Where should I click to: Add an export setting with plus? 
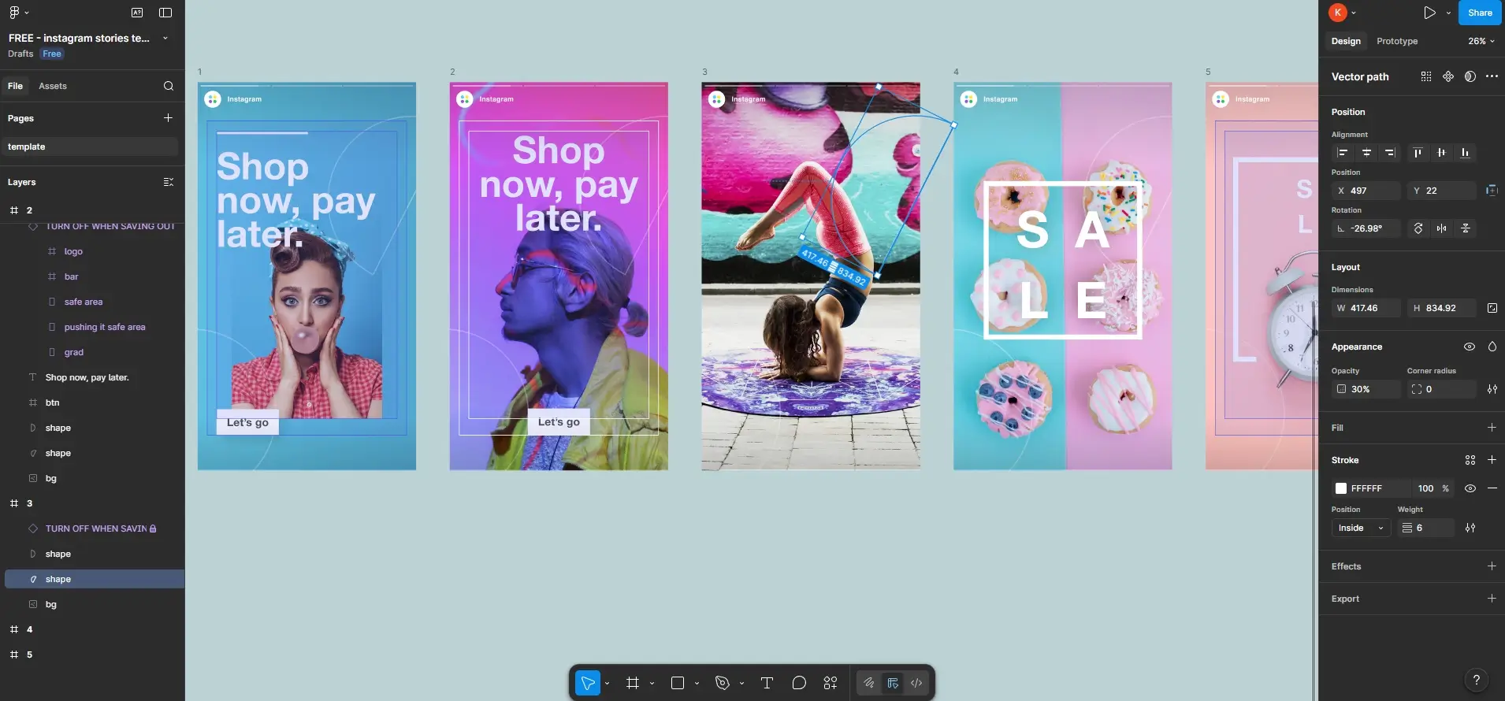(x=1492, y=599)
